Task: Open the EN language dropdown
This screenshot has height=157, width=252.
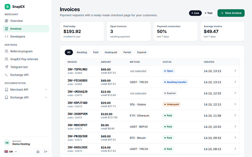Action: (x=11, y=152)
